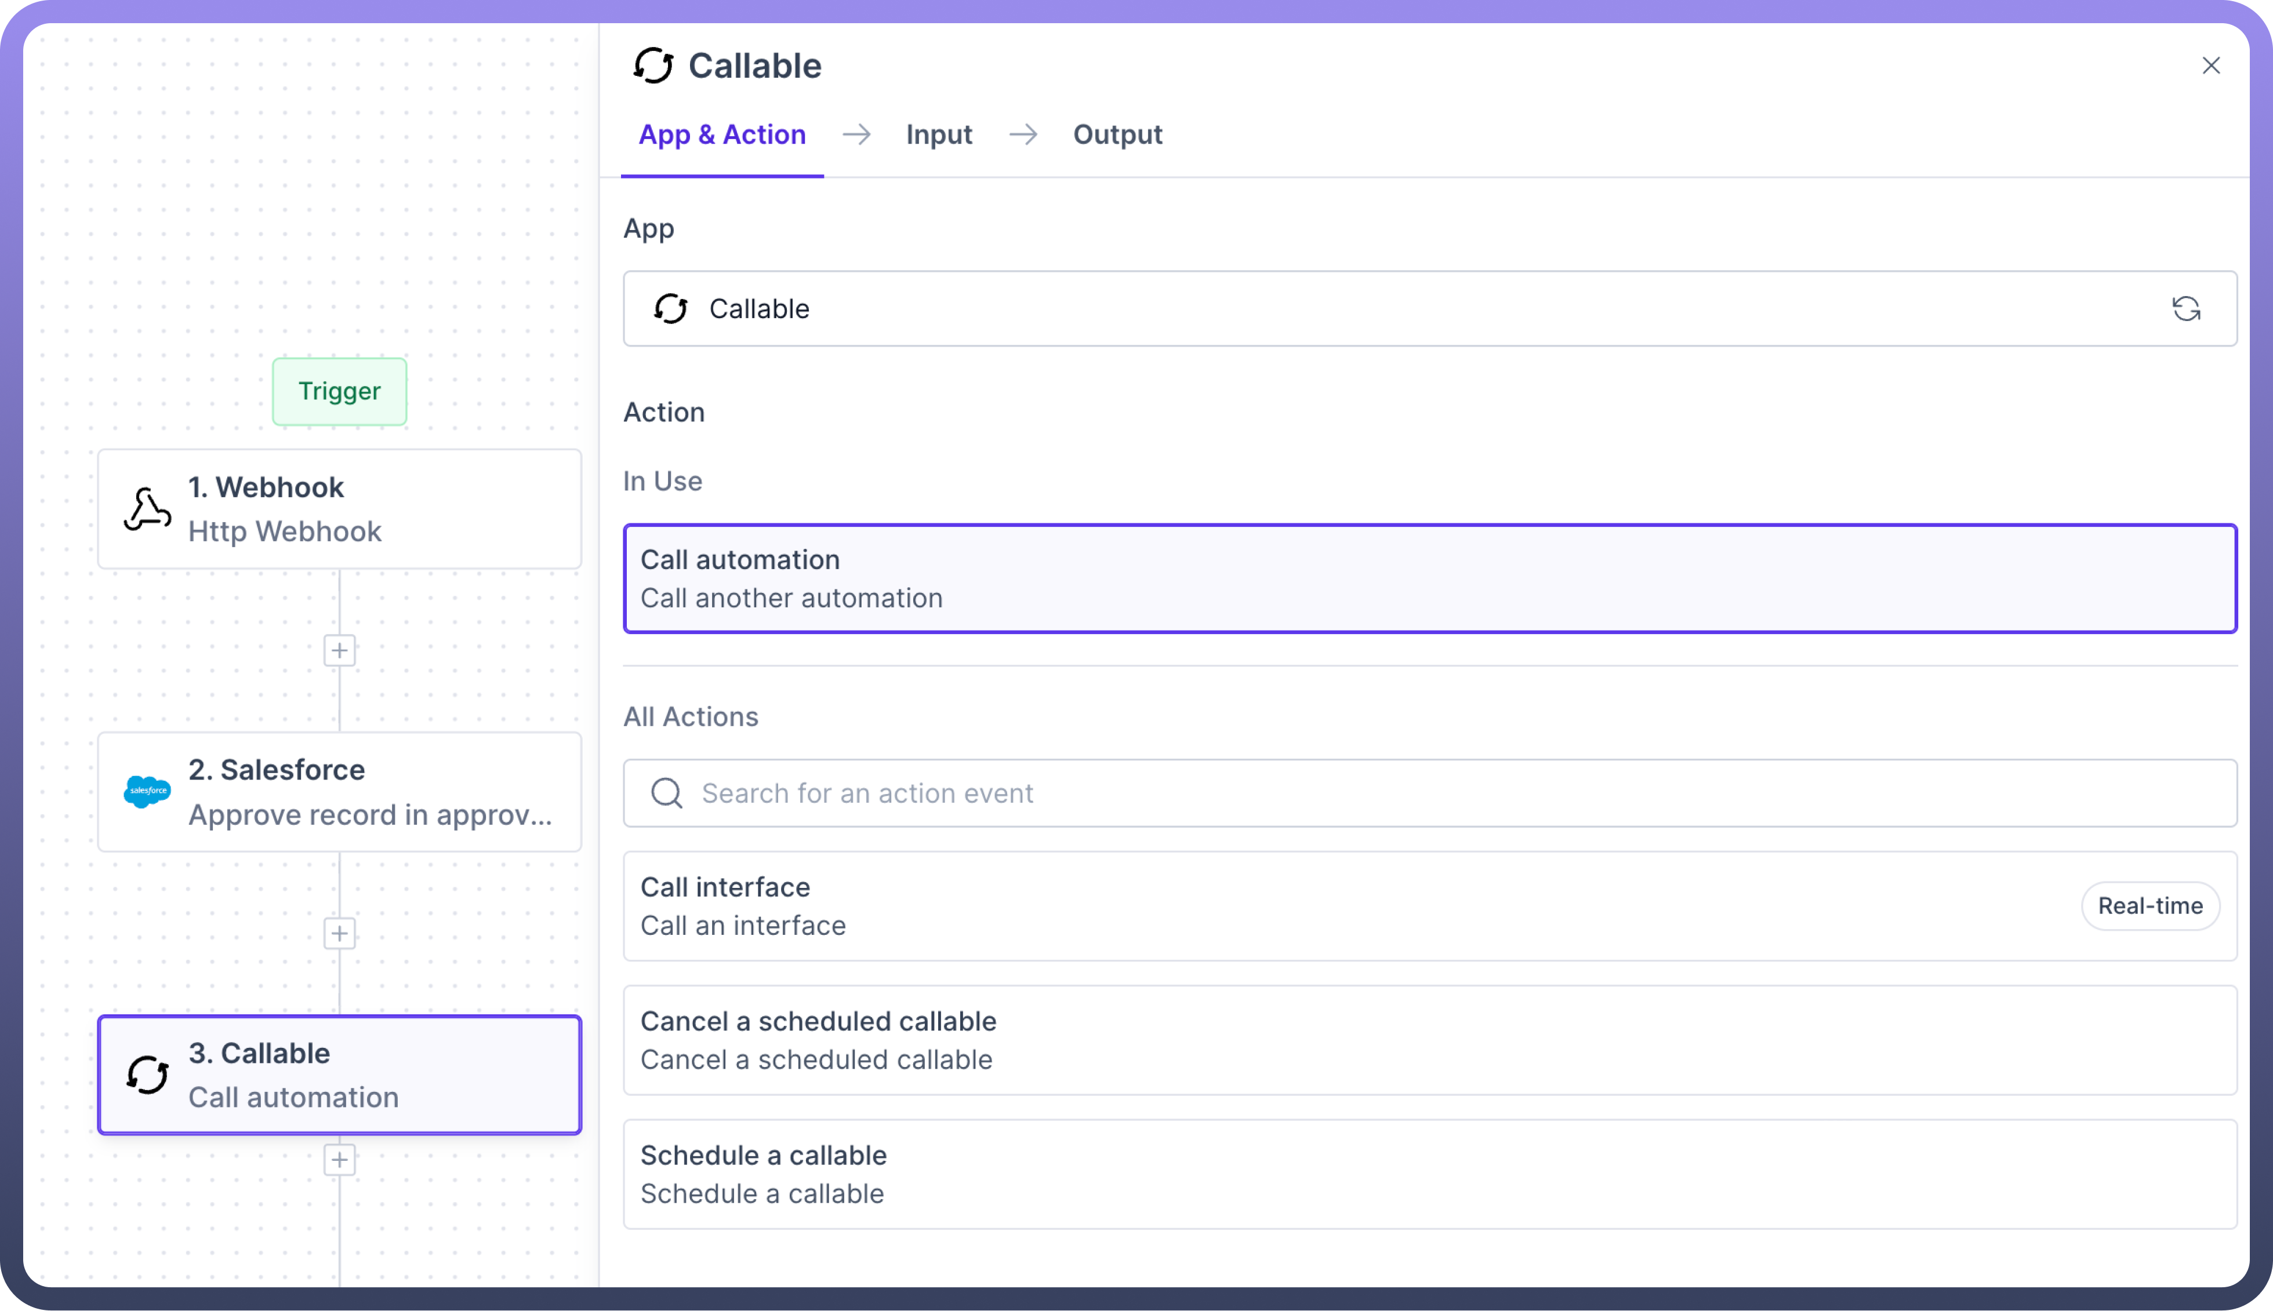
Task: Click the Webhook step icon
Action: coord(147,509)
